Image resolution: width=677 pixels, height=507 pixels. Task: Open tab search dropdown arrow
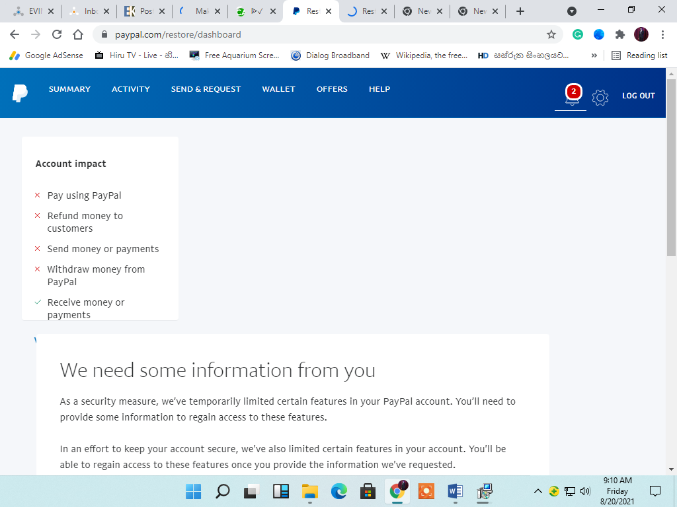[x=572, y=11]
